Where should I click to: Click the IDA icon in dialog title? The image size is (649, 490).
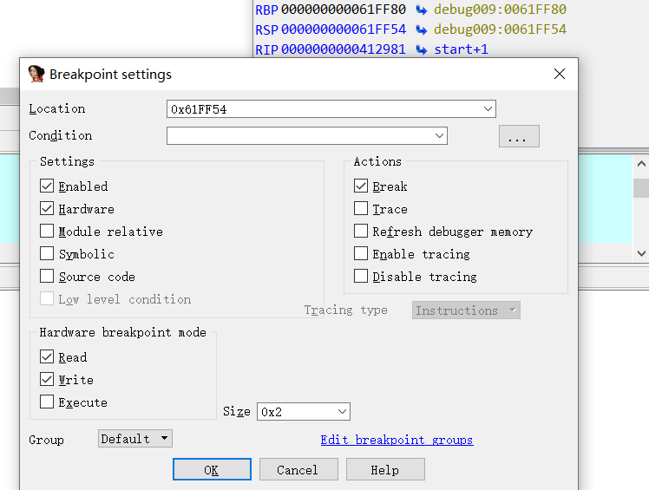click(x=36, y=74)
